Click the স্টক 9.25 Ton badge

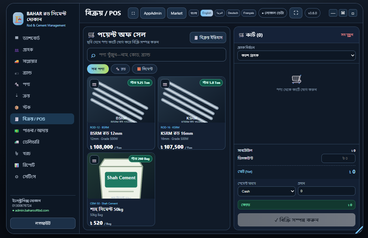pyautogui.click(x=140, y=83)
